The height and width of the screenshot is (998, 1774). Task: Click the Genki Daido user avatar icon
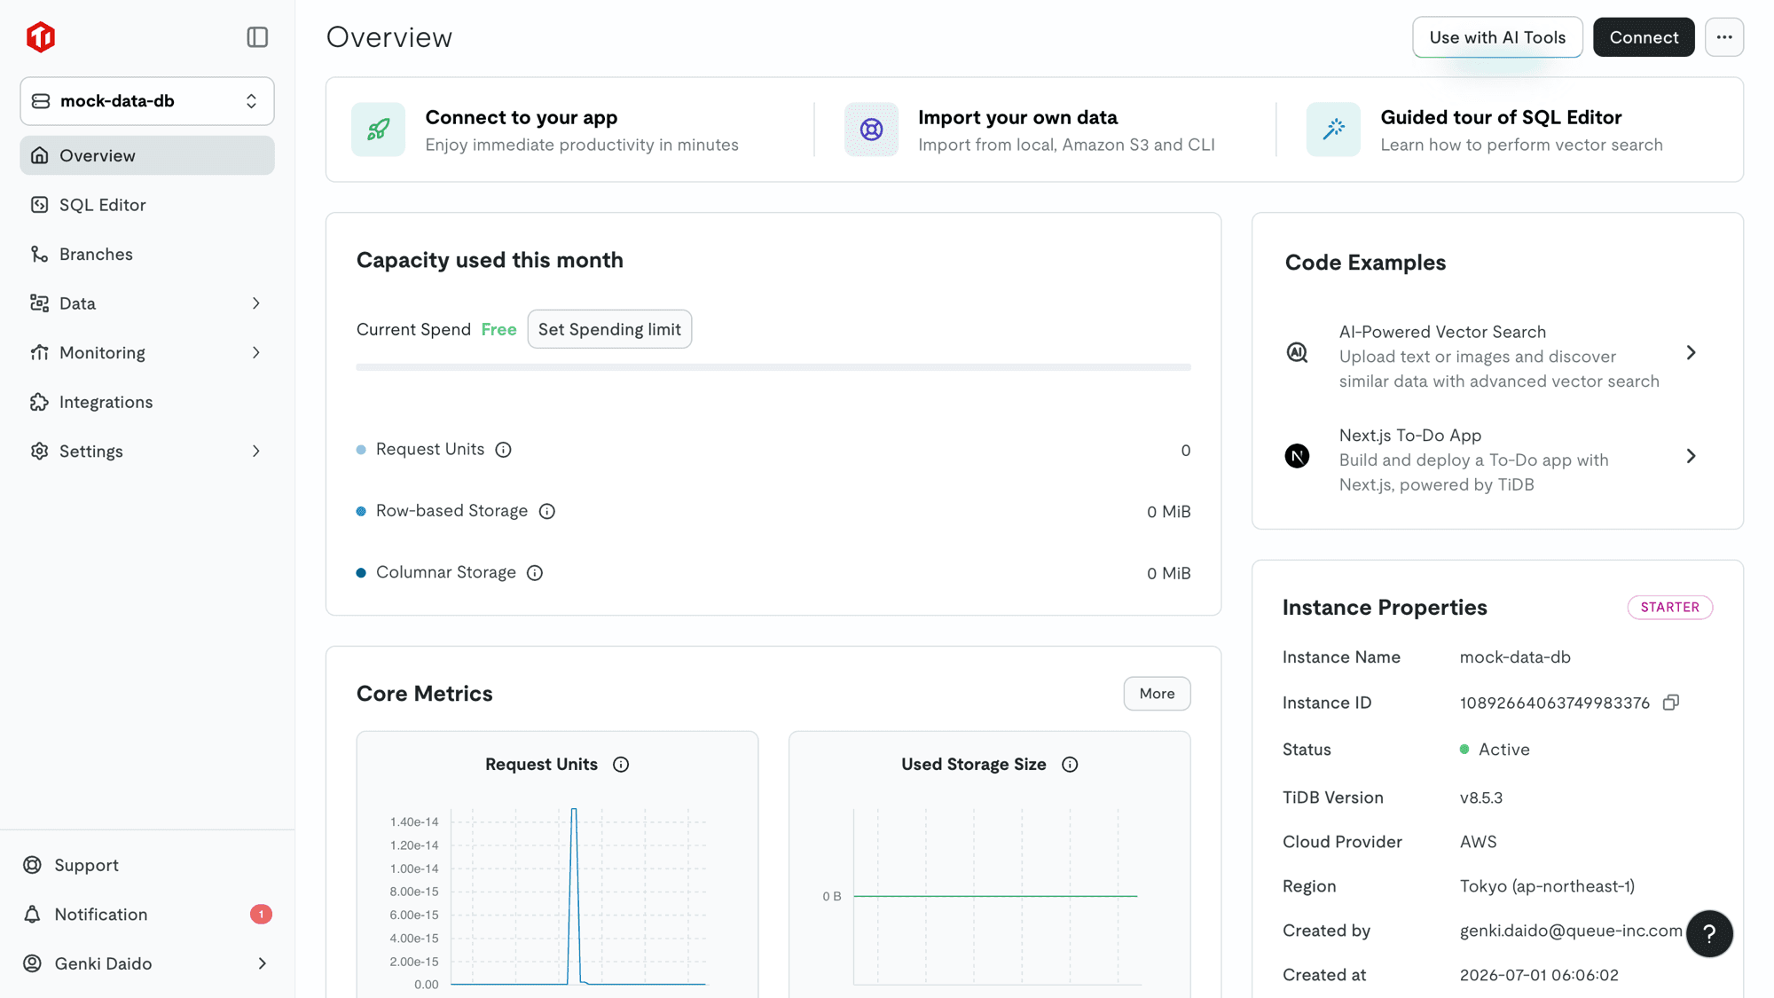[x=33, y=963]
